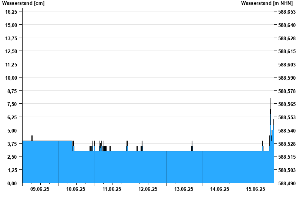Click the 1,25 label on left axis

(x=12, y=170)
